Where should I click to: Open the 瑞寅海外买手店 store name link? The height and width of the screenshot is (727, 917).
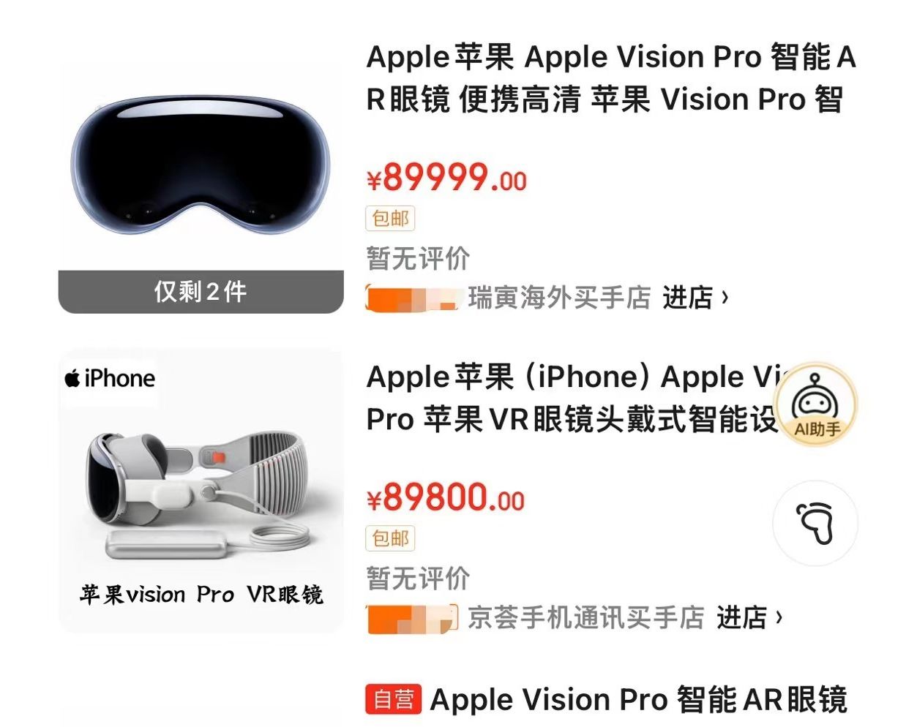559,298
